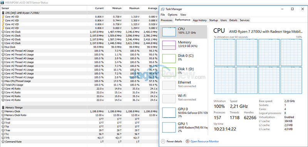Open the File menu in Task Manager
The height and width of the screenshot is (147, 308).
pyautogui.click(x=162, y=15)
